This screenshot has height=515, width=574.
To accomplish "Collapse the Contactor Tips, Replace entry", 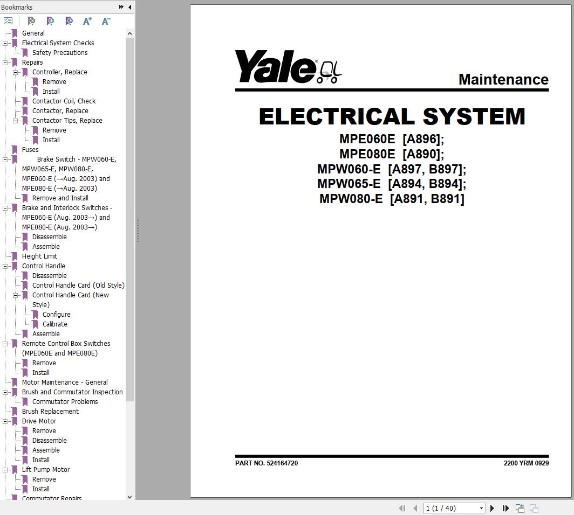I will (x=16, y=120).
